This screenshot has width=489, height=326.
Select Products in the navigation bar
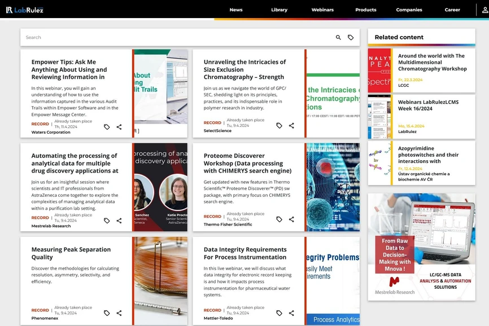point(365,10)
